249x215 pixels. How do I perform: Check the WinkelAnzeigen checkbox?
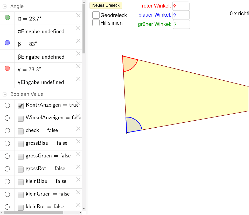[21, 119]
